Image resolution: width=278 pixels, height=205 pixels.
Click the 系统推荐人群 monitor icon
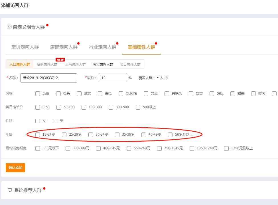click(10, 190)
